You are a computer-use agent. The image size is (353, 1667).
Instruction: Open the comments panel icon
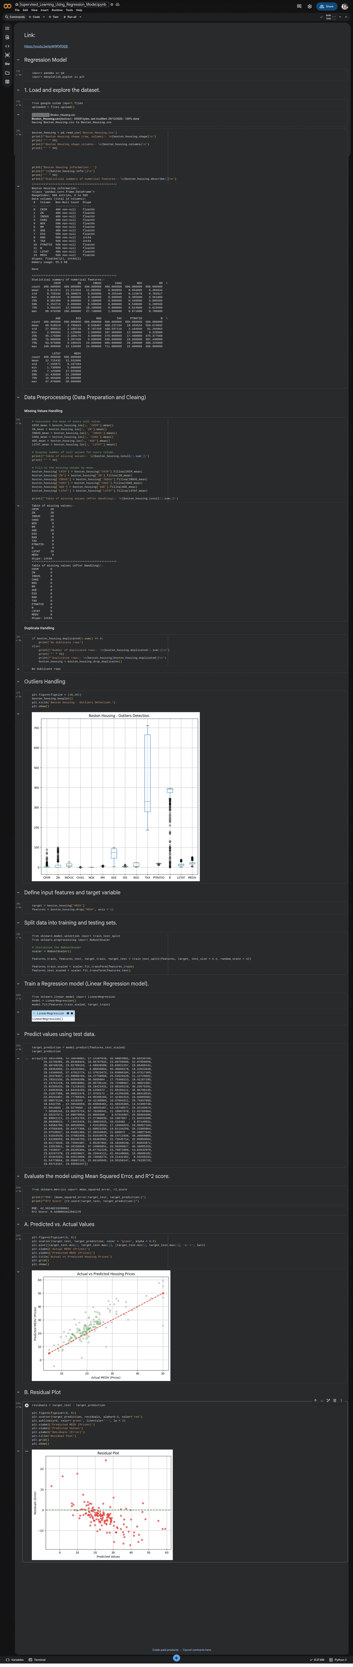tap(299, 7)
